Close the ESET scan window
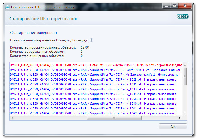Screen dimensions: 197x139 pos(185,6)
